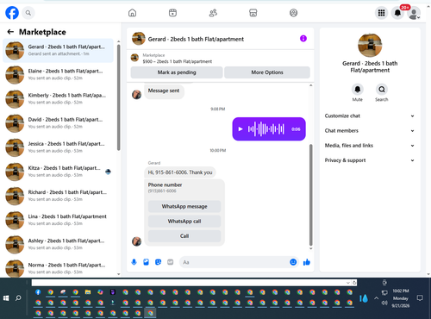Click the Marketplace listing thumbnail under header
This screenshot has width=431, height=319.
(134, 58)
